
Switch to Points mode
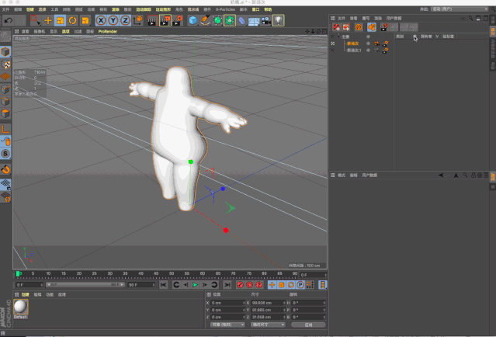(x=5, y=89)
